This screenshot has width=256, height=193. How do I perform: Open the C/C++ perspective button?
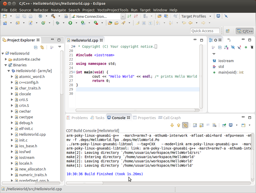(244, 31)
